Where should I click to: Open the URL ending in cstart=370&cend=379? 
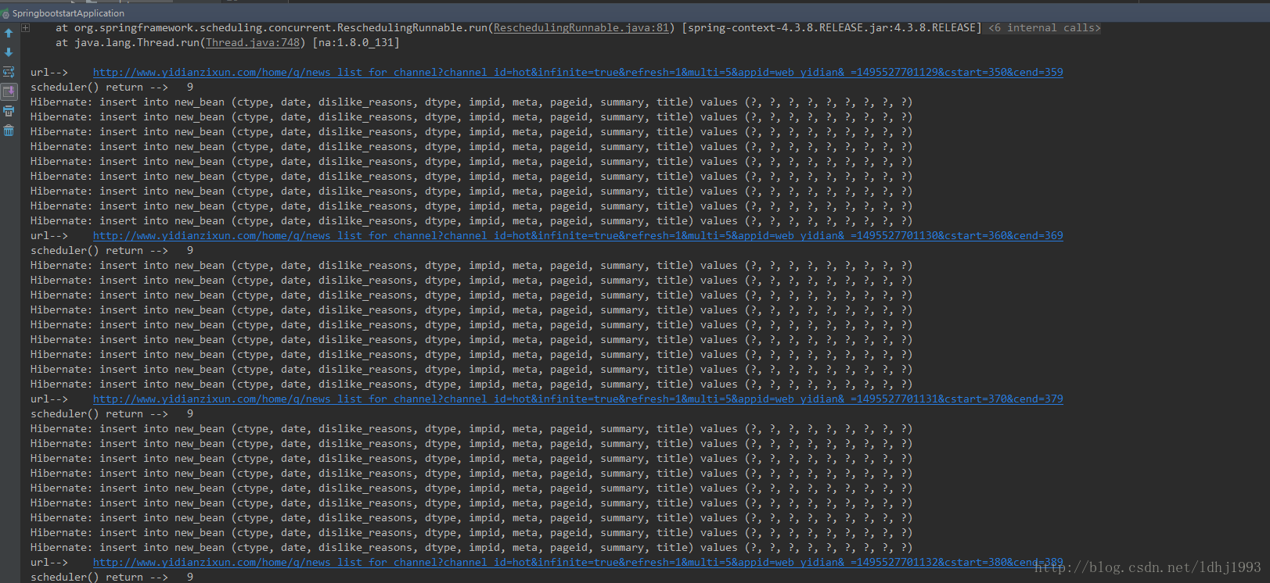(577, 399)
